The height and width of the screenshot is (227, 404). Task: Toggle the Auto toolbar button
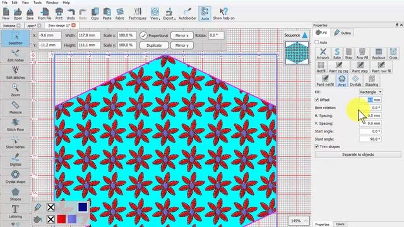point(205,14)
